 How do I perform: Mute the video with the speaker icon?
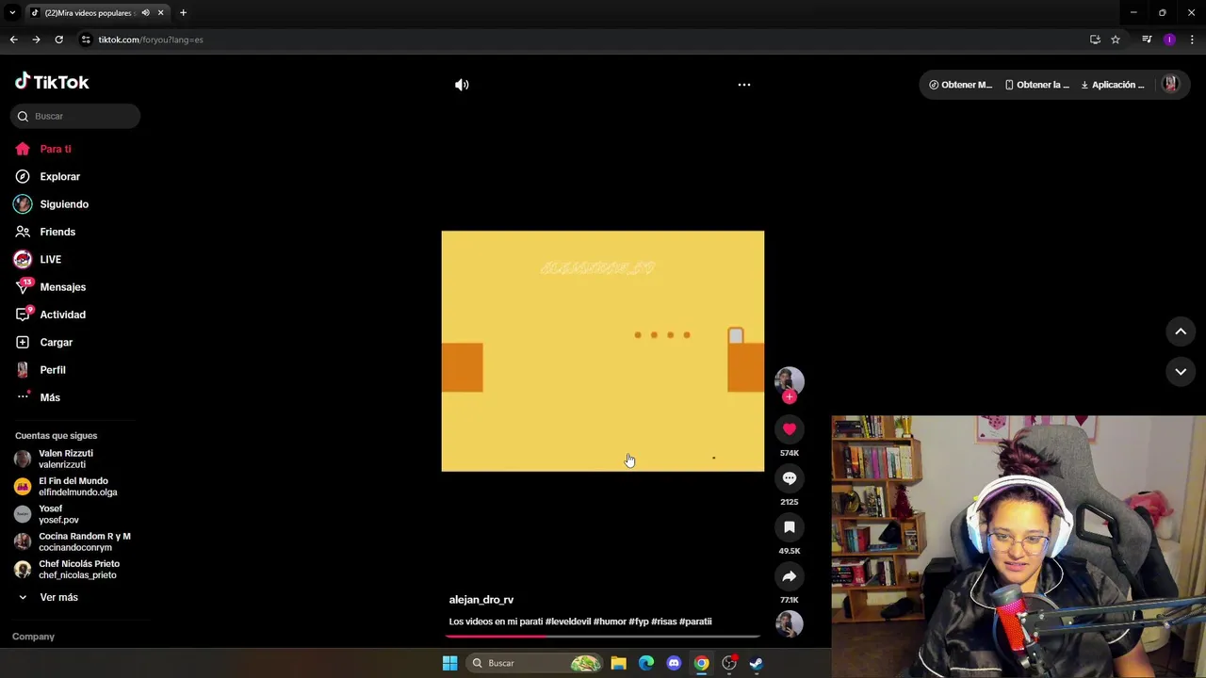[462, 85]
